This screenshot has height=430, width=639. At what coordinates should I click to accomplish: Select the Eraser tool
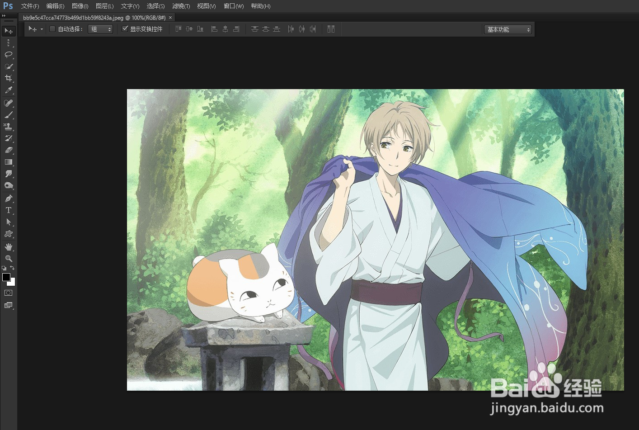8,150
